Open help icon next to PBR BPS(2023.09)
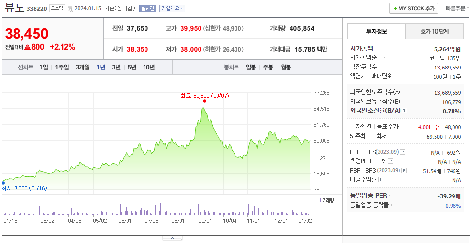This screenshot has width=471, height=243. coord(404,171)
